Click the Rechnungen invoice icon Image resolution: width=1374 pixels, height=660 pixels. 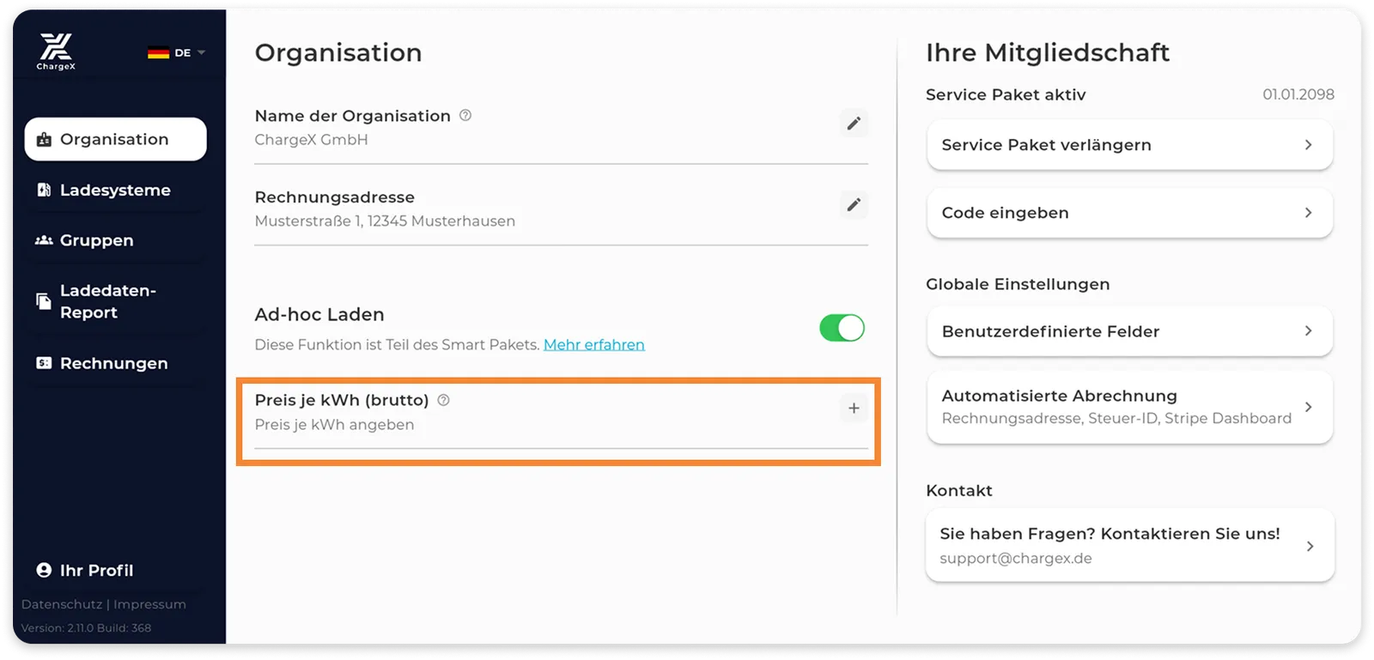coord(44,363)
